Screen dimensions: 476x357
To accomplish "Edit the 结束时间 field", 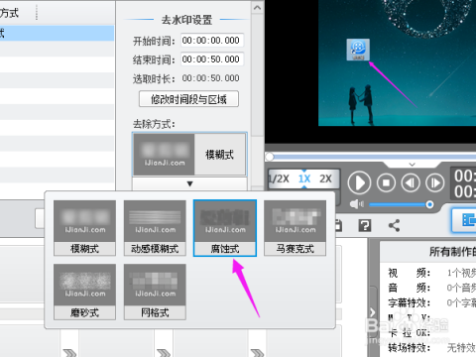I will tap(212, 59).
